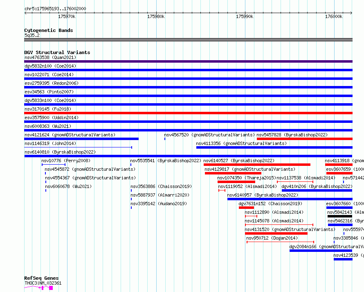Click the chr5:175965193..176002000 region label
Viewport: 364px width, 292px height.
pos(55,9)
